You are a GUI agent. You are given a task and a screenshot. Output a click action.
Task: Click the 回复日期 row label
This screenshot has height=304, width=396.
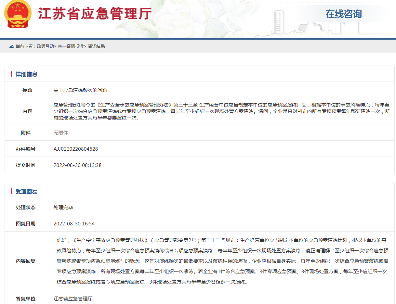(26, 223)
